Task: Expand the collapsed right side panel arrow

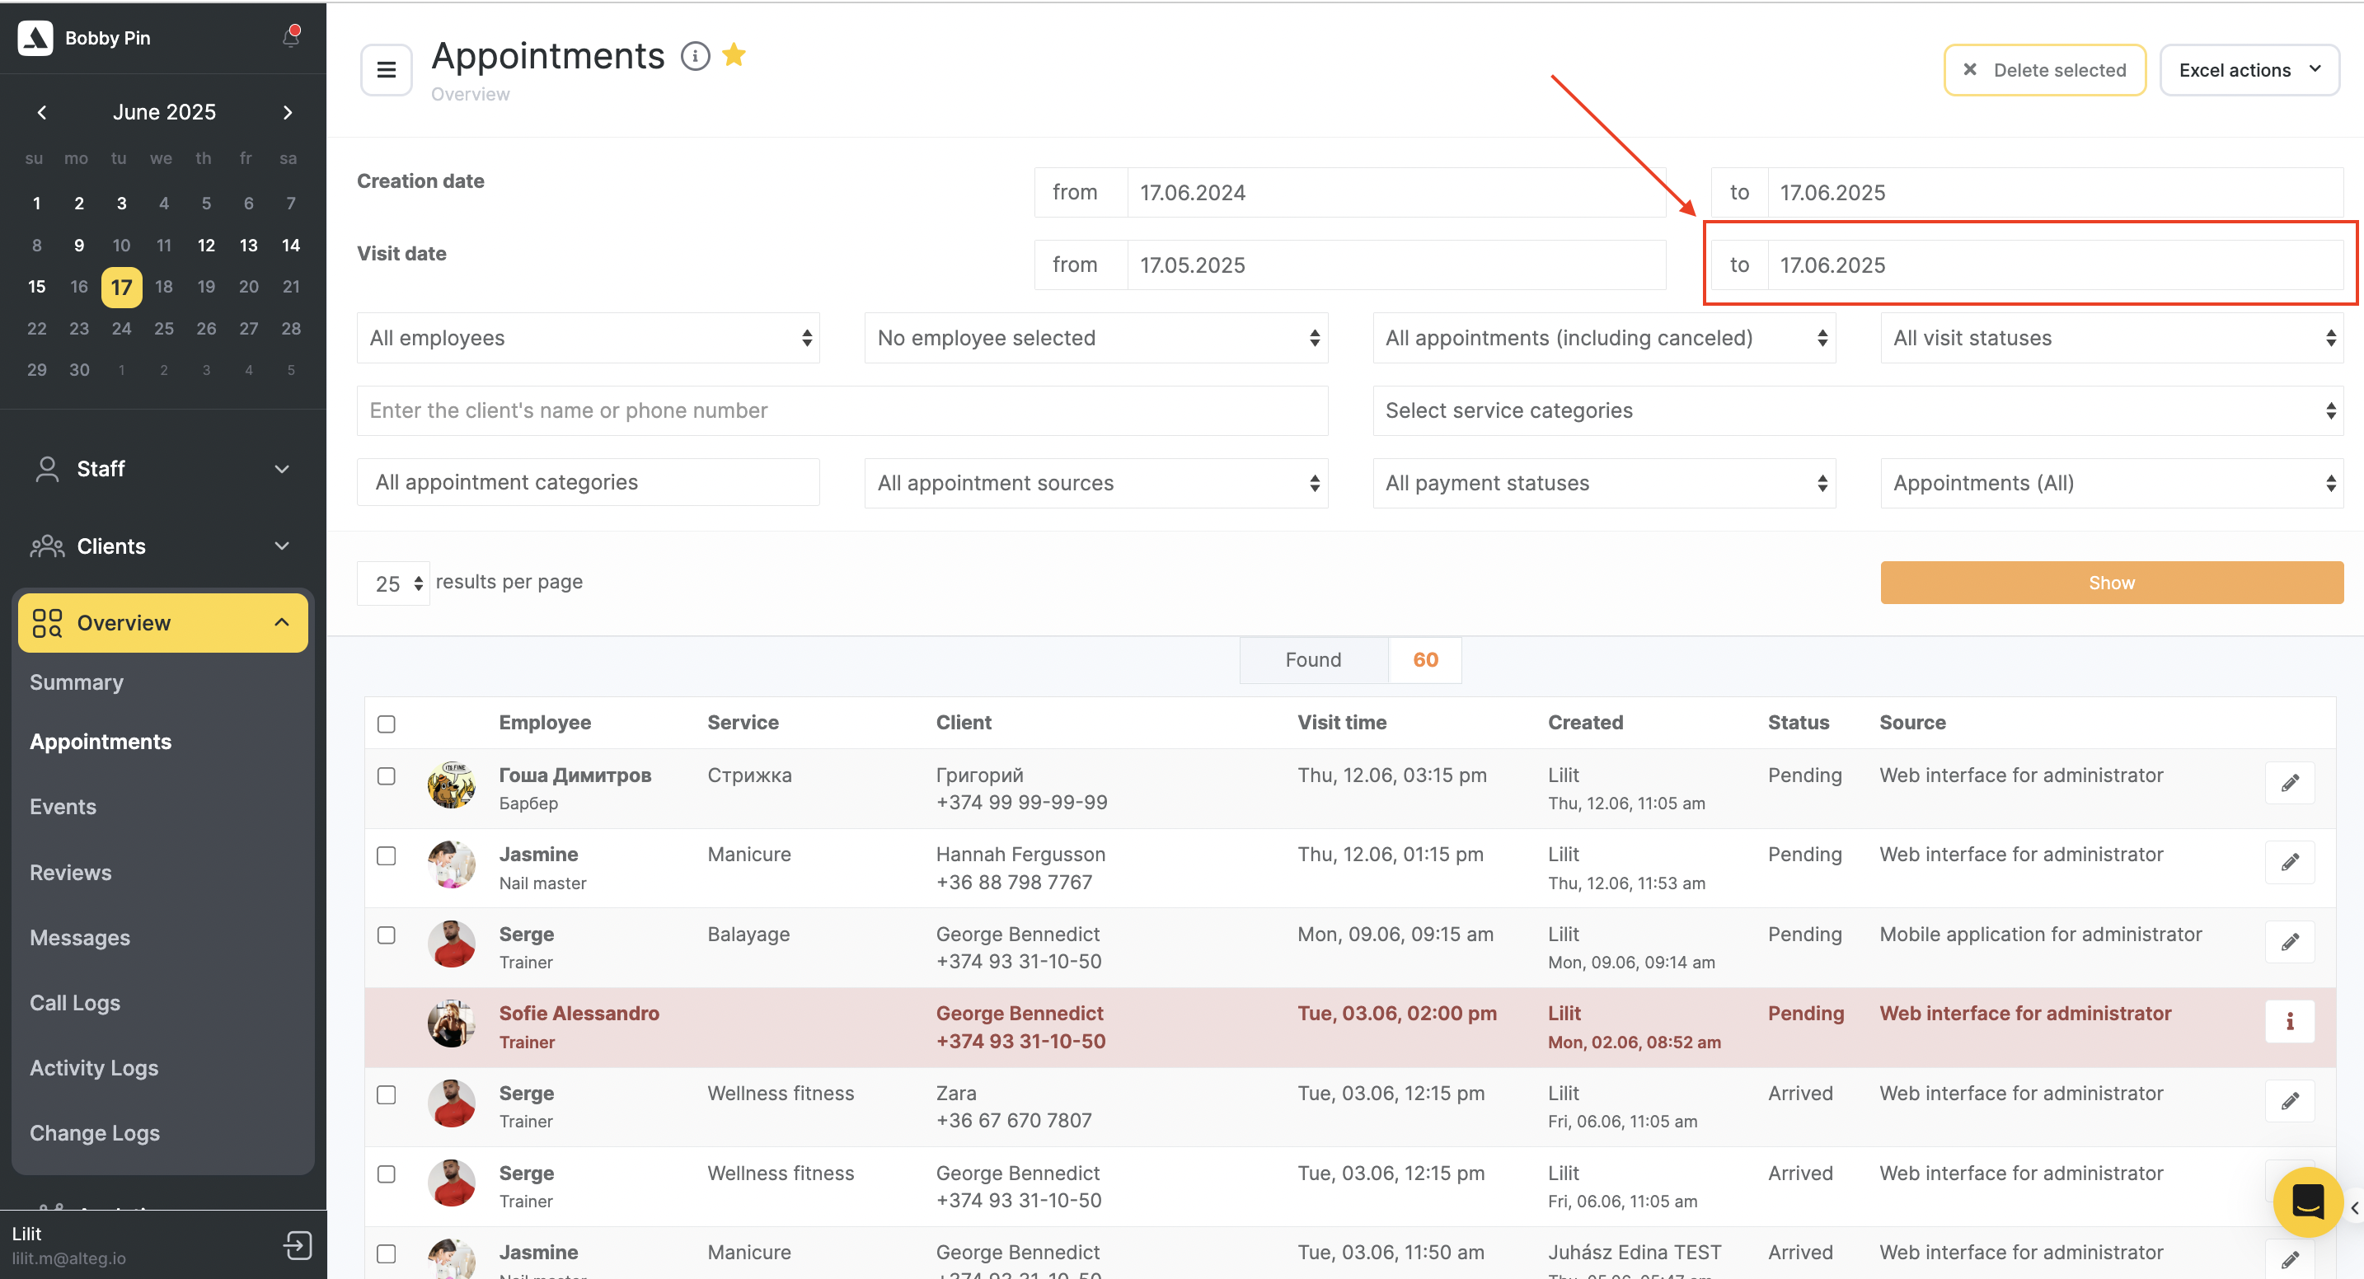Action: [2354, 1208]
